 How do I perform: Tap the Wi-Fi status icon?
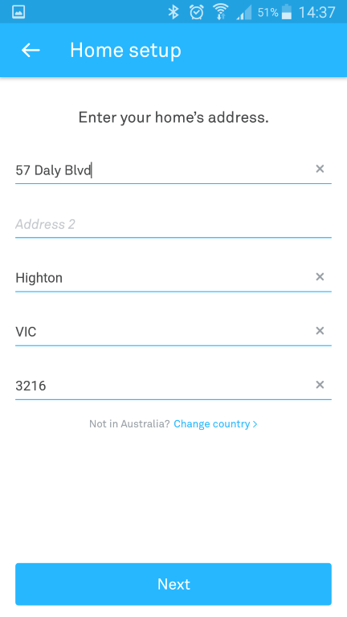click(221, 12)
